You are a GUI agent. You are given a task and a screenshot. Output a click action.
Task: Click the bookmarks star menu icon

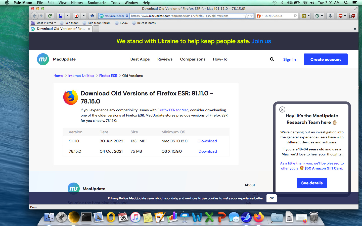coord(304,16)
